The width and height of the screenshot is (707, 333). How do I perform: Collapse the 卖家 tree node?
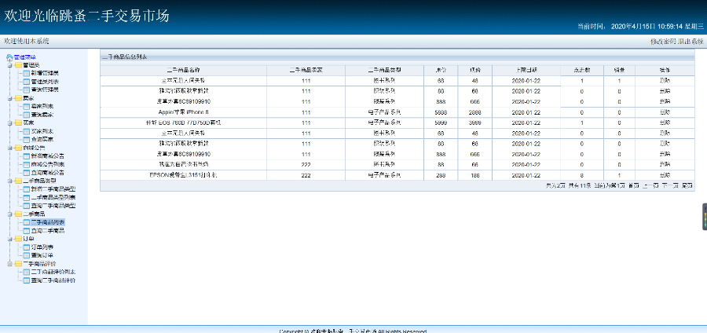9,98
